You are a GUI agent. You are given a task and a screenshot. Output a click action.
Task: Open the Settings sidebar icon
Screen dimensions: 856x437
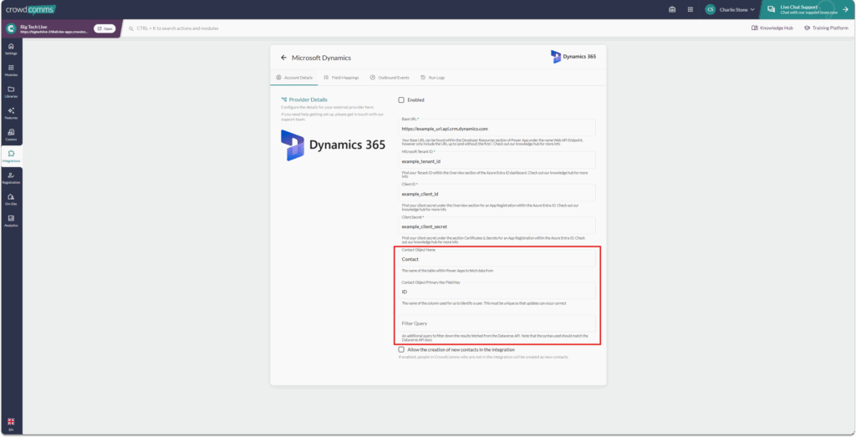tap(11, 48)
